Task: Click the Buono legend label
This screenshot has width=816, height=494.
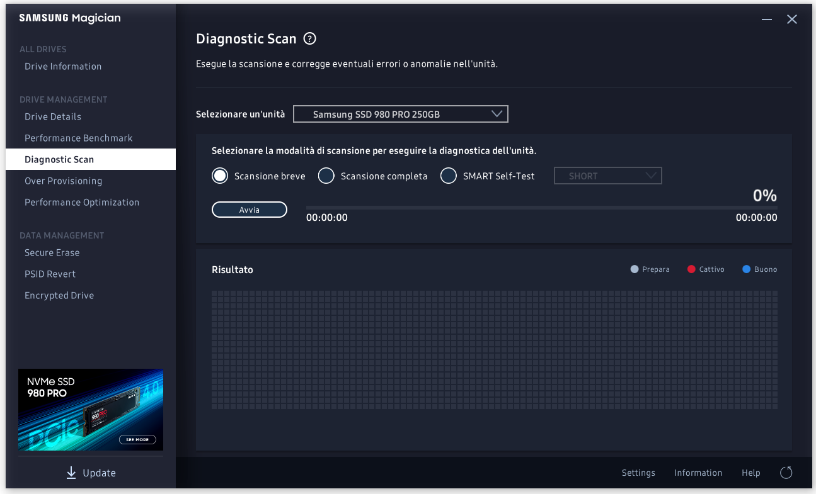Action: [x=766, y=269]
